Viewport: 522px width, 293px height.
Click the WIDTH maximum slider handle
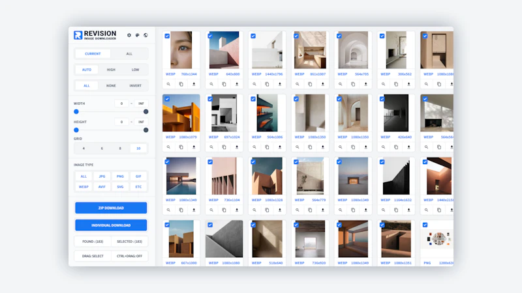coord(146,111)
